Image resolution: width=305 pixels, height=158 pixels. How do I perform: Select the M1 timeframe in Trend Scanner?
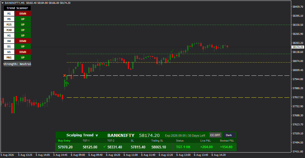9,14
